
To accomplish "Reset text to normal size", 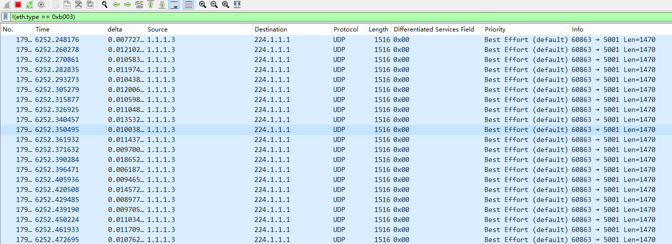I will pos(226,4).
